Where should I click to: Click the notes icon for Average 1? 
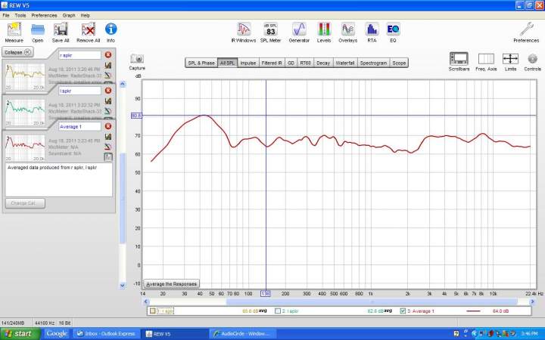[108, 157]
